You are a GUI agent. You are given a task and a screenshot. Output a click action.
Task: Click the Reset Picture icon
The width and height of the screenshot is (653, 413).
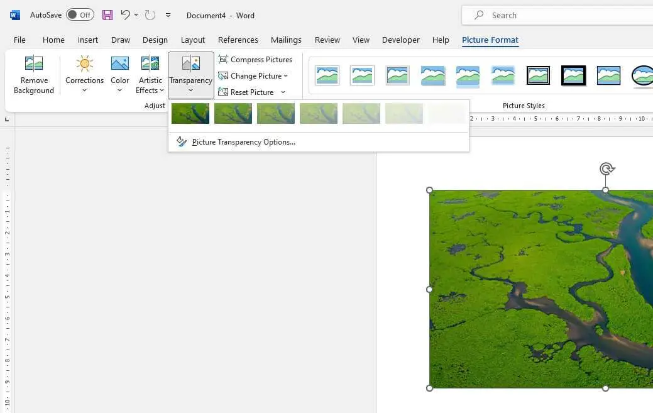pyautogui.click(x=224, y=92)
